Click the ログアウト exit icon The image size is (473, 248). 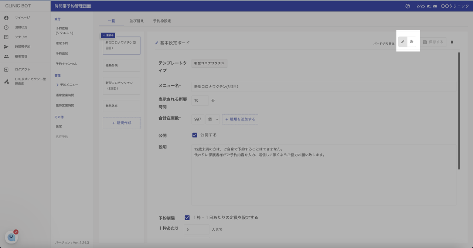pyautogui.click(x=6, y=69)
